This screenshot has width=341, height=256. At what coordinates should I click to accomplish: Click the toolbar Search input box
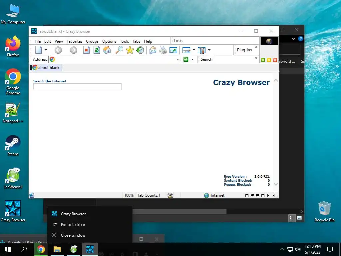click(234, 59)
